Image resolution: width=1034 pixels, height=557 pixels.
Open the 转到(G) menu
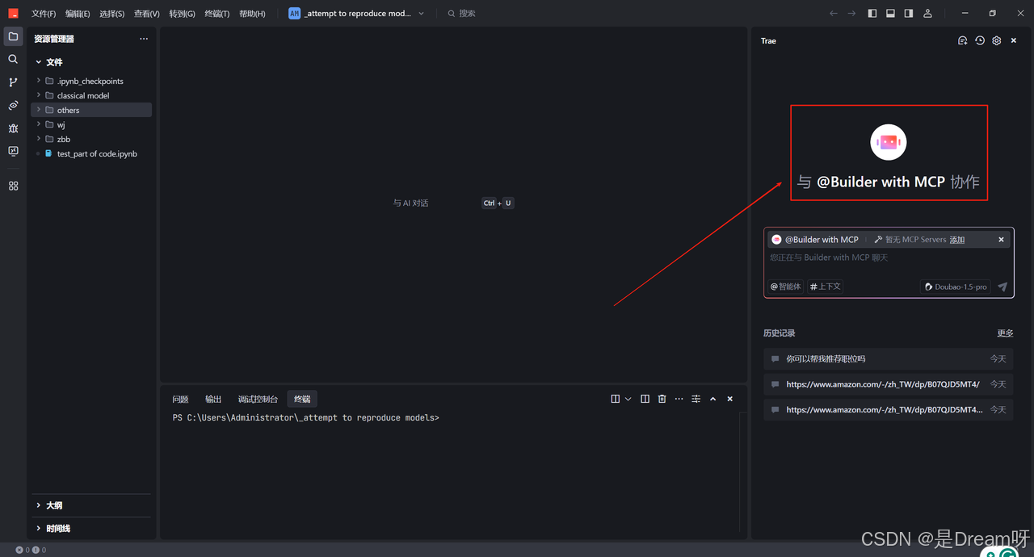pos(182,14)
